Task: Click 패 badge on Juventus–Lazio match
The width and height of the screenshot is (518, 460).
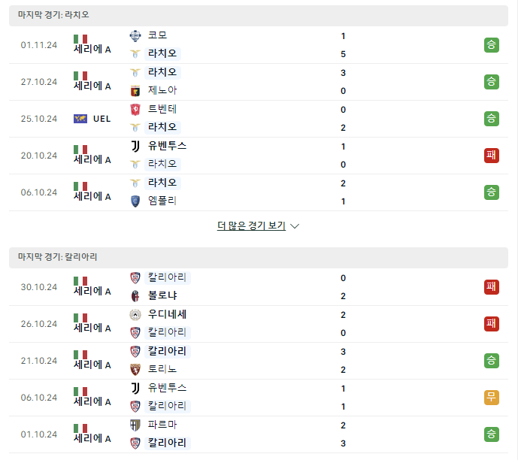Action: [491, 156]
